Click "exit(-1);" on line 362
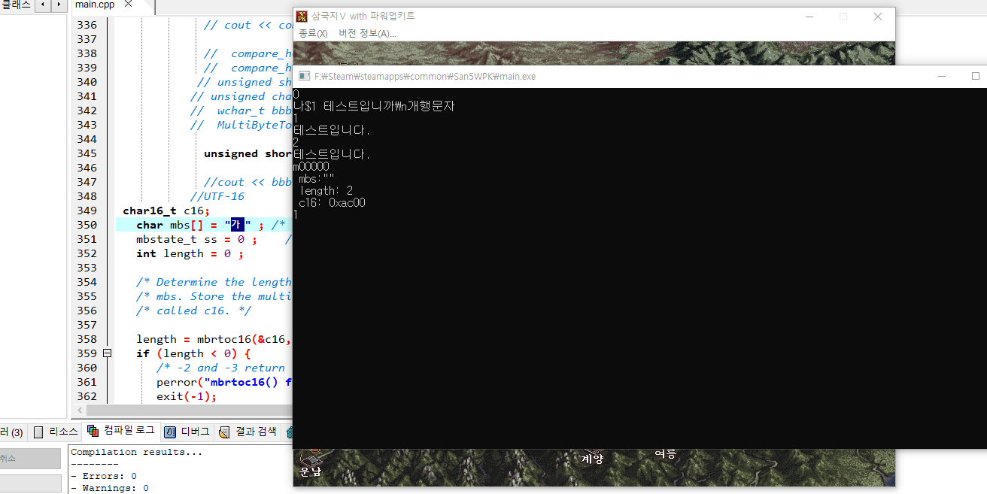The height and width of the screenshot is (494, 987). point(186,396)
